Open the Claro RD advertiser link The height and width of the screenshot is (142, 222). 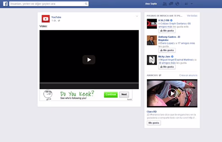point(151,112)
